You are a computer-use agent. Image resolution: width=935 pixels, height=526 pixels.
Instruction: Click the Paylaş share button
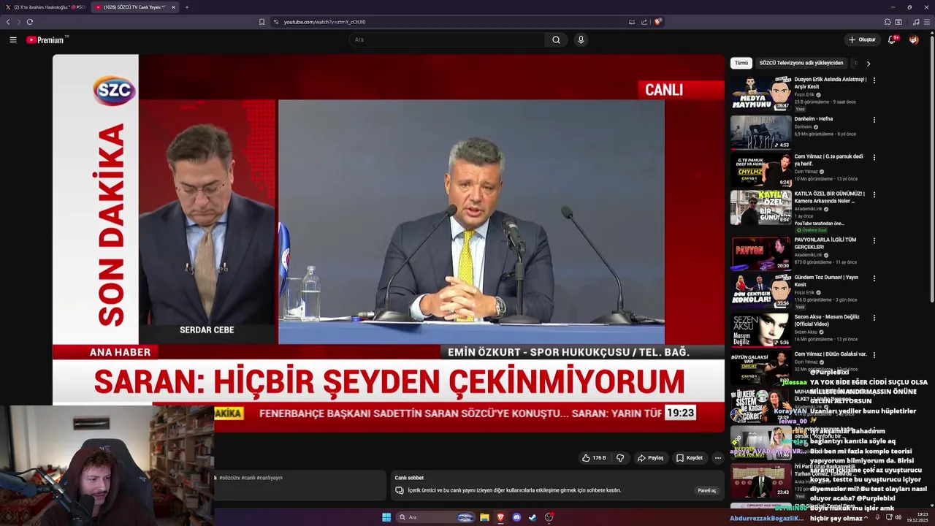(650, 458)
